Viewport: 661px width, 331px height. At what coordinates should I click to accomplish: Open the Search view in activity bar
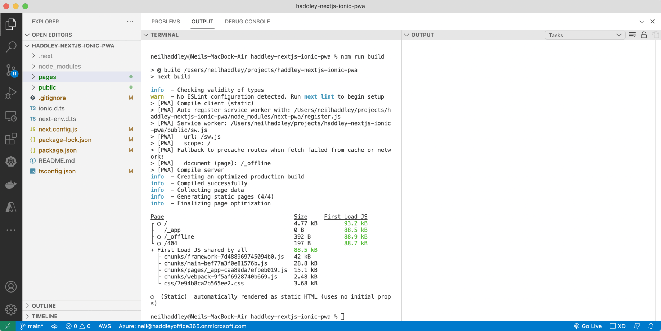click(x=11, y=47)
